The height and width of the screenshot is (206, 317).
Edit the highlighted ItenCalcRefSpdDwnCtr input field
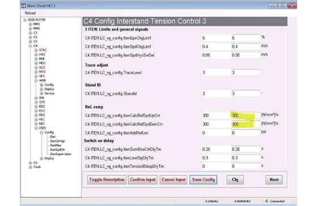click(246, 124)
